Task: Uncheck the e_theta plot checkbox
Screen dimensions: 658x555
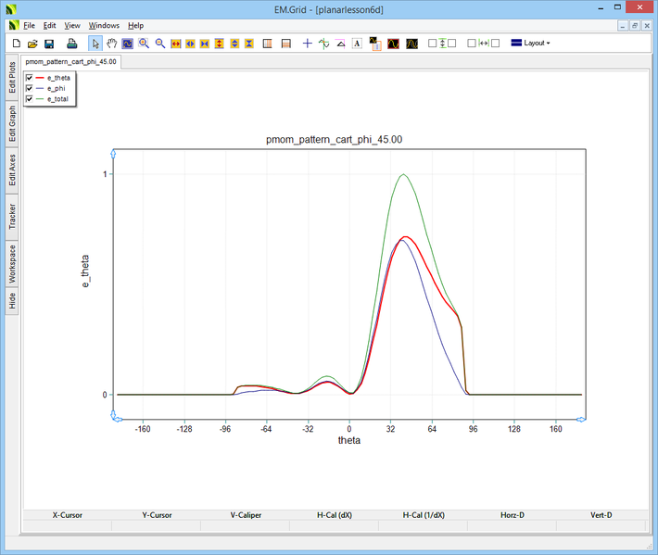Action: coord(30,78)
